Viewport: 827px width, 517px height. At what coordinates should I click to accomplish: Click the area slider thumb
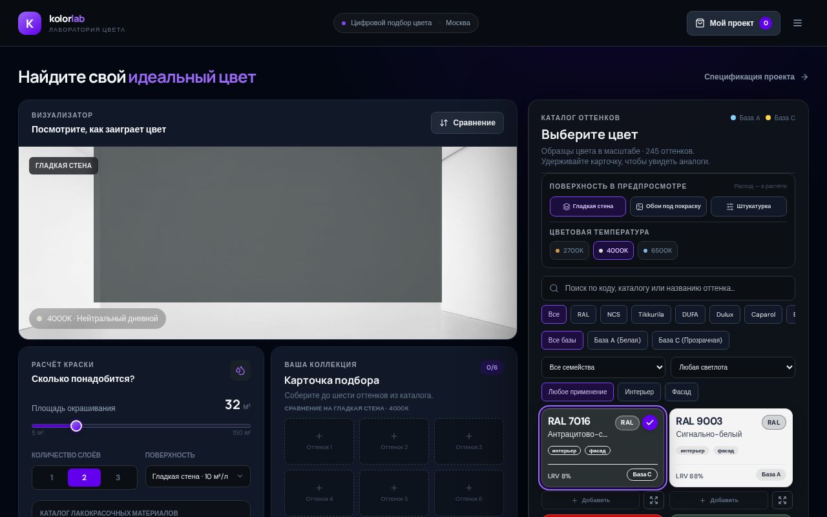[76, 426]
